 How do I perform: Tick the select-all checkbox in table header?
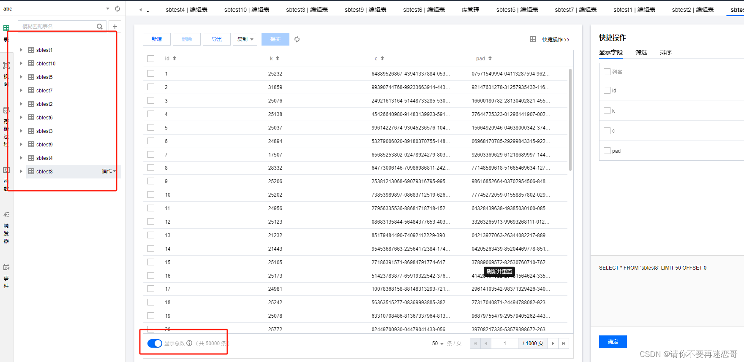[151, 59]
